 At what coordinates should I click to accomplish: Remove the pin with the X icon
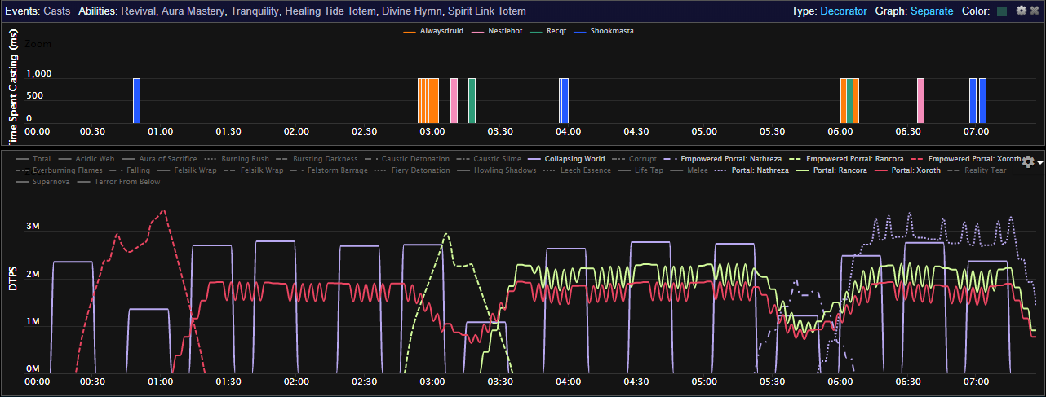point(1034,11)
